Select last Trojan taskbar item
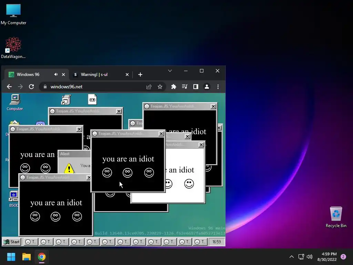This screenshot has height=265, width=353. pos(200,242)
